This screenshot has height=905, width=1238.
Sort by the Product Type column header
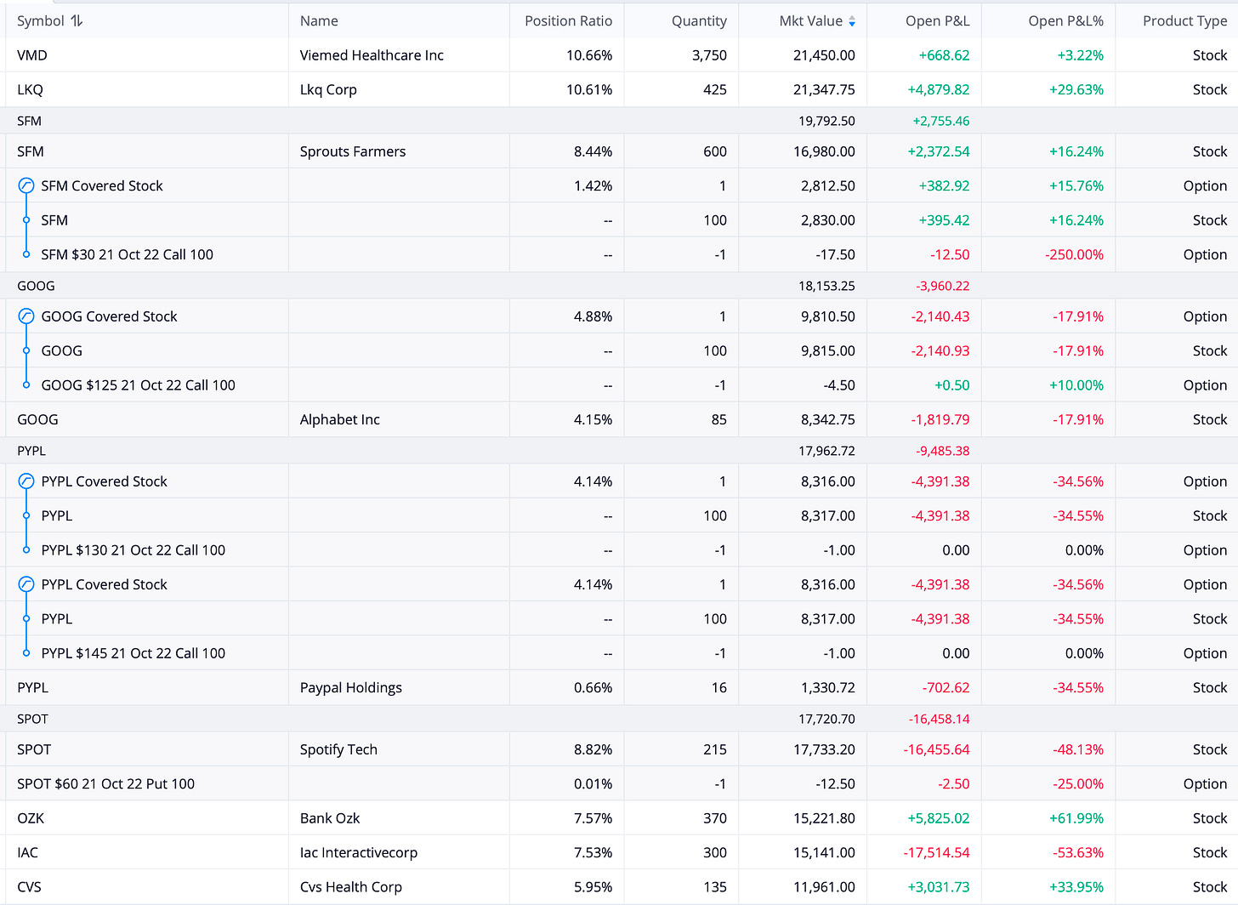click(x=1184, y=21)
